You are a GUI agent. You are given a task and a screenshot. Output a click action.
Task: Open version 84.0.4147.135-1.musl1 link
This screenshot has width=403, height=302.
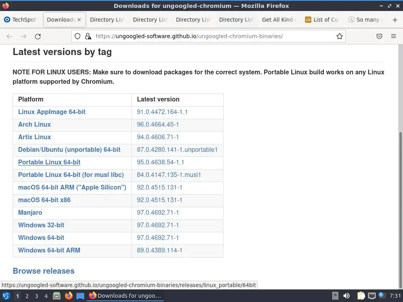pyautogui.click(x=169, y=175)
